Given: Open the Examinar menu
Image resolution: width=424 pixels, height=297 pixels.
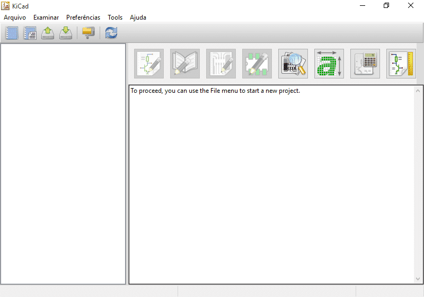Looking at the screenshot, I should coord(46,18).
